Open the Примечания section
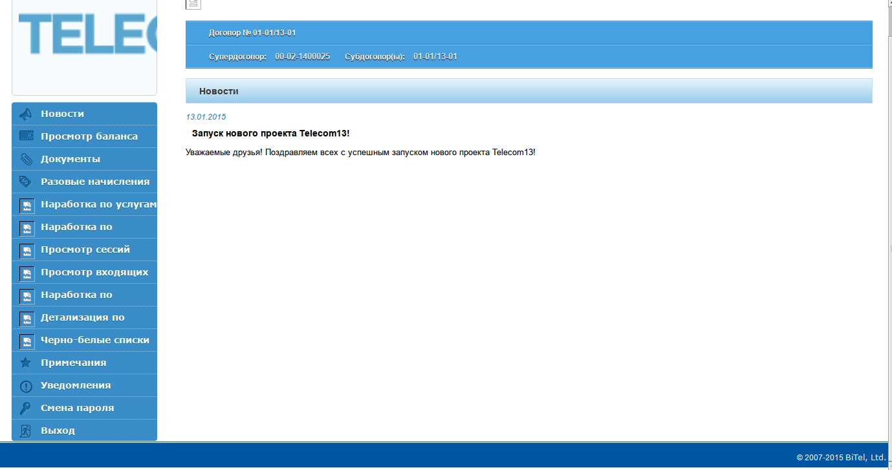 click(x=84, y=363)
